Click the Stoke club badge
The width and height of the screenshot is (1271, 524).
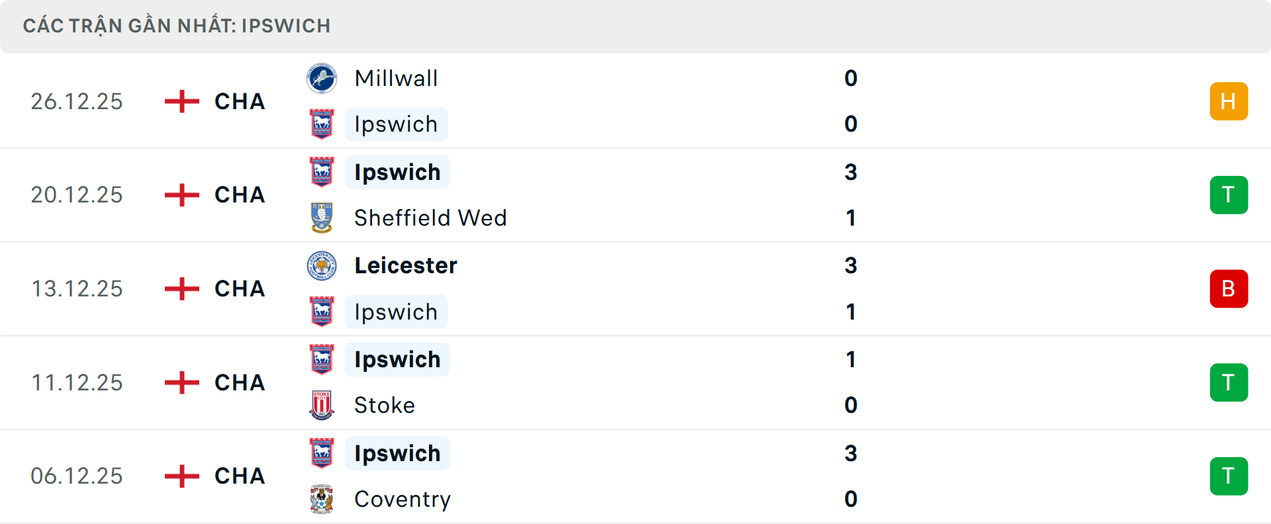(322, 405)
